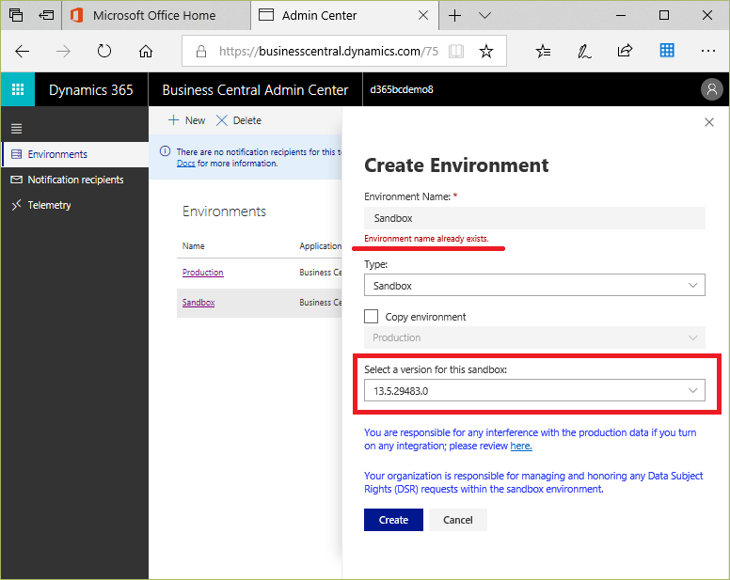Screen dimensions: 730x580
Task: Click the d365bcdemo8 tenant name
Action: pyautogui.click(x=402, y=89)
